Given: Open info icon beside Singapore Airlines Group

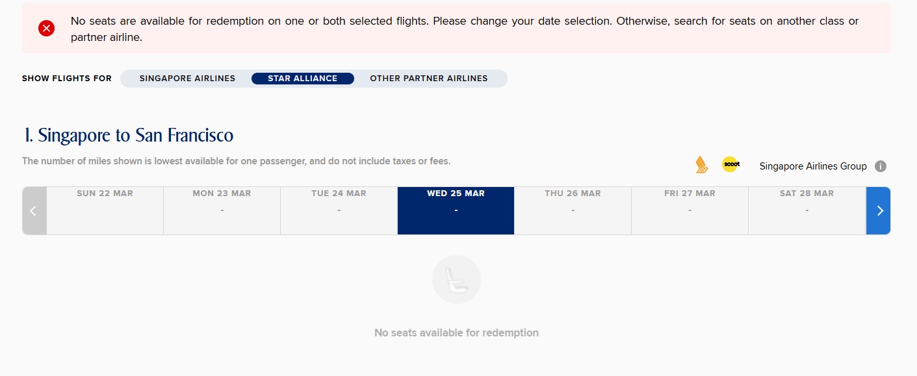Looking at the screenshot, I should [881, 166].
